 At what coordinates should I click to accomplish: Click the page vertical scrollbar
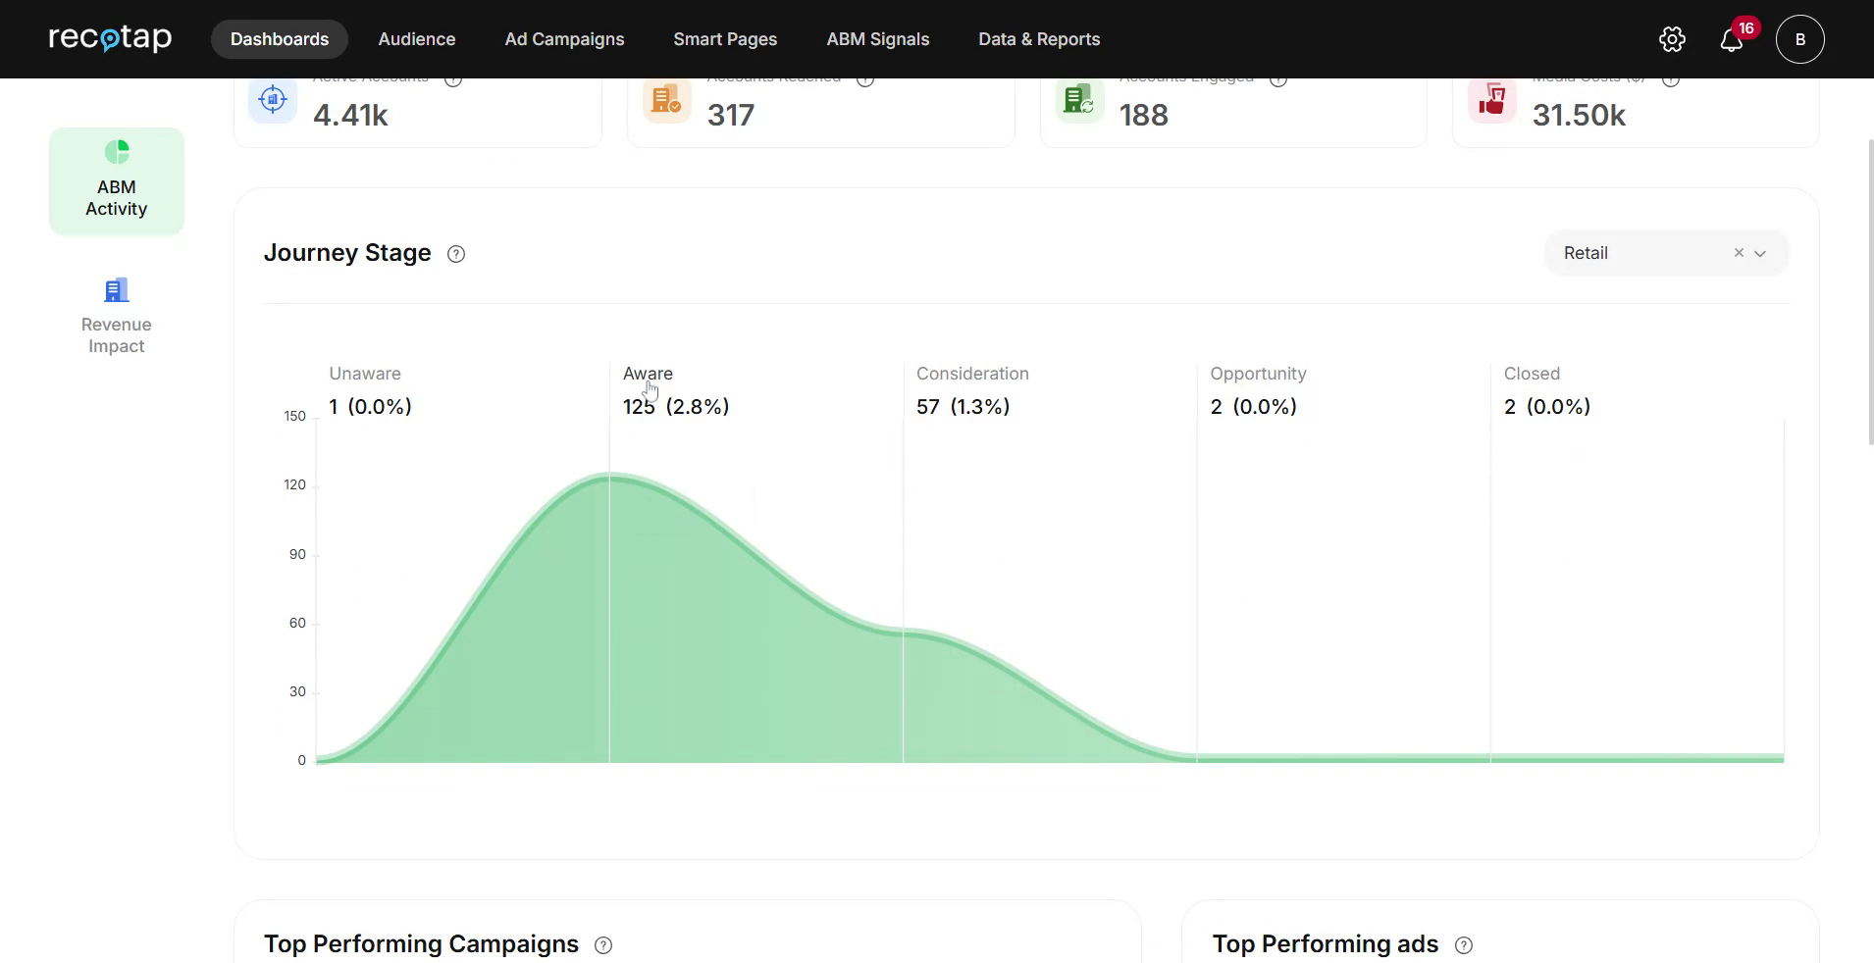(1869, 294)
